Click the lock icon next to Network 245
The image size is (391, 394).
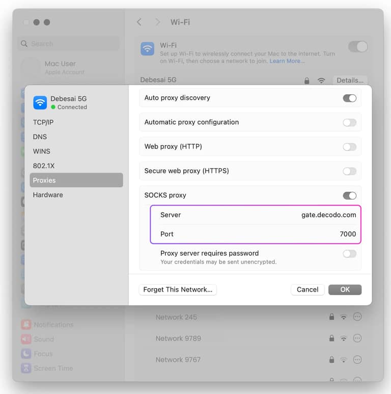[x=332, y=317]
